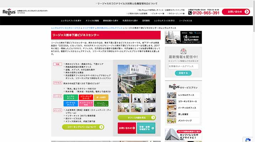
Task: Click the pink メンバーシップ特典 service badge
Action: tap(86, 104)
